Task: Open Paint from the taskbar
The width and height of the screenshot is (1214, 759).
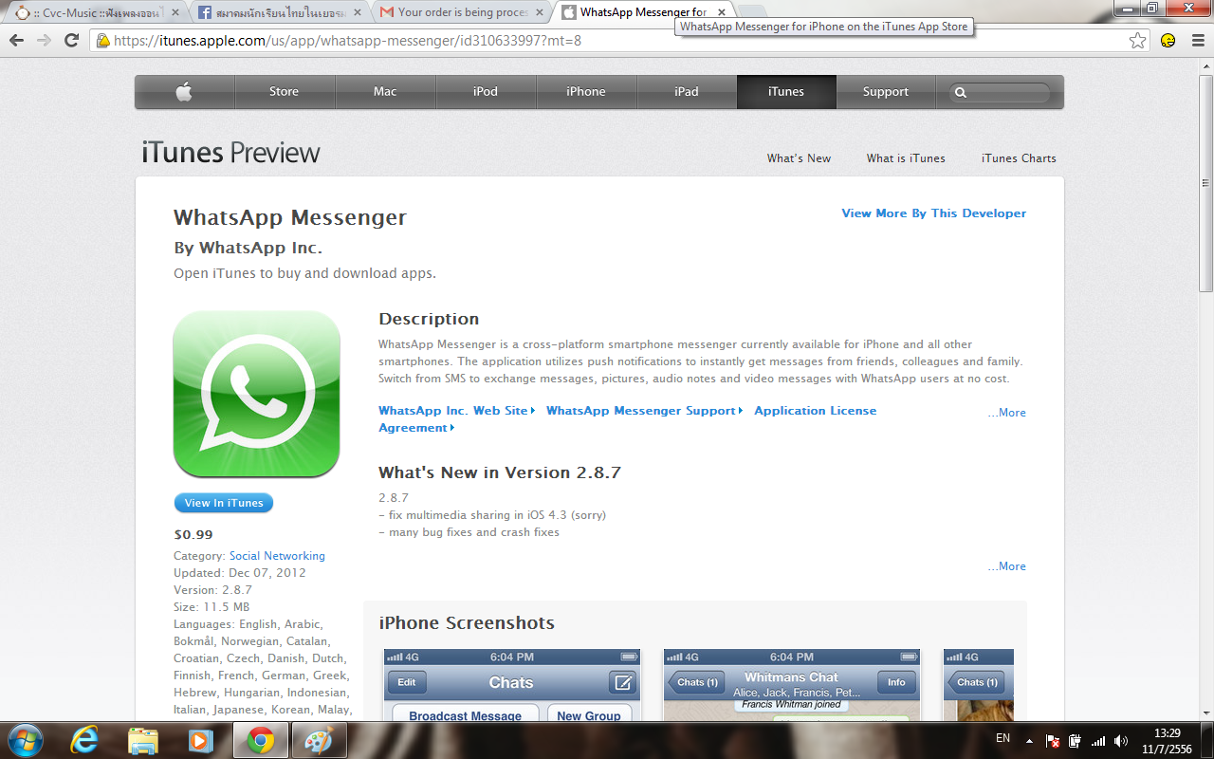Action: [318, 740]
